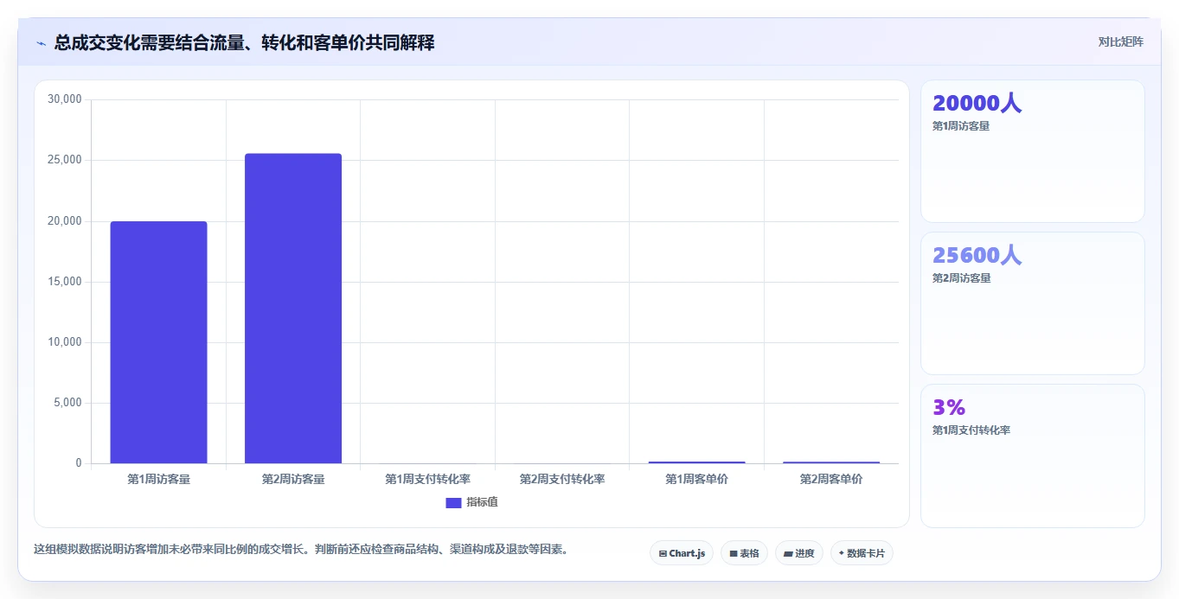Select the 表格 tag chip
The height and width of the screenshot is (599, 1179).
(x=744, y=553)
